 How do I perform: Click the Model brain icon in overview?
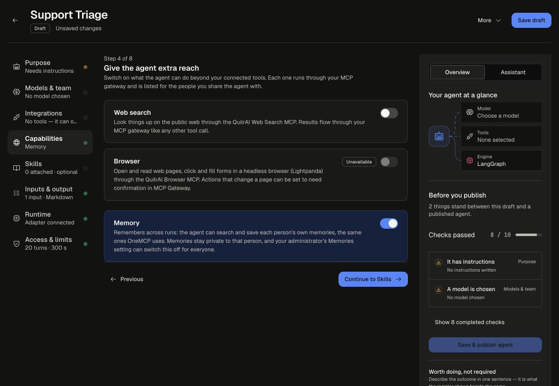470,112
